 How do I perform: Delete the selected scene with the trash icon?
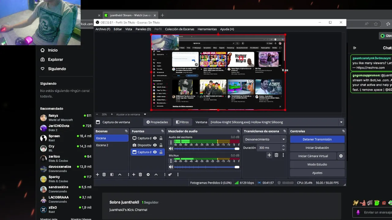pos(104,174)
